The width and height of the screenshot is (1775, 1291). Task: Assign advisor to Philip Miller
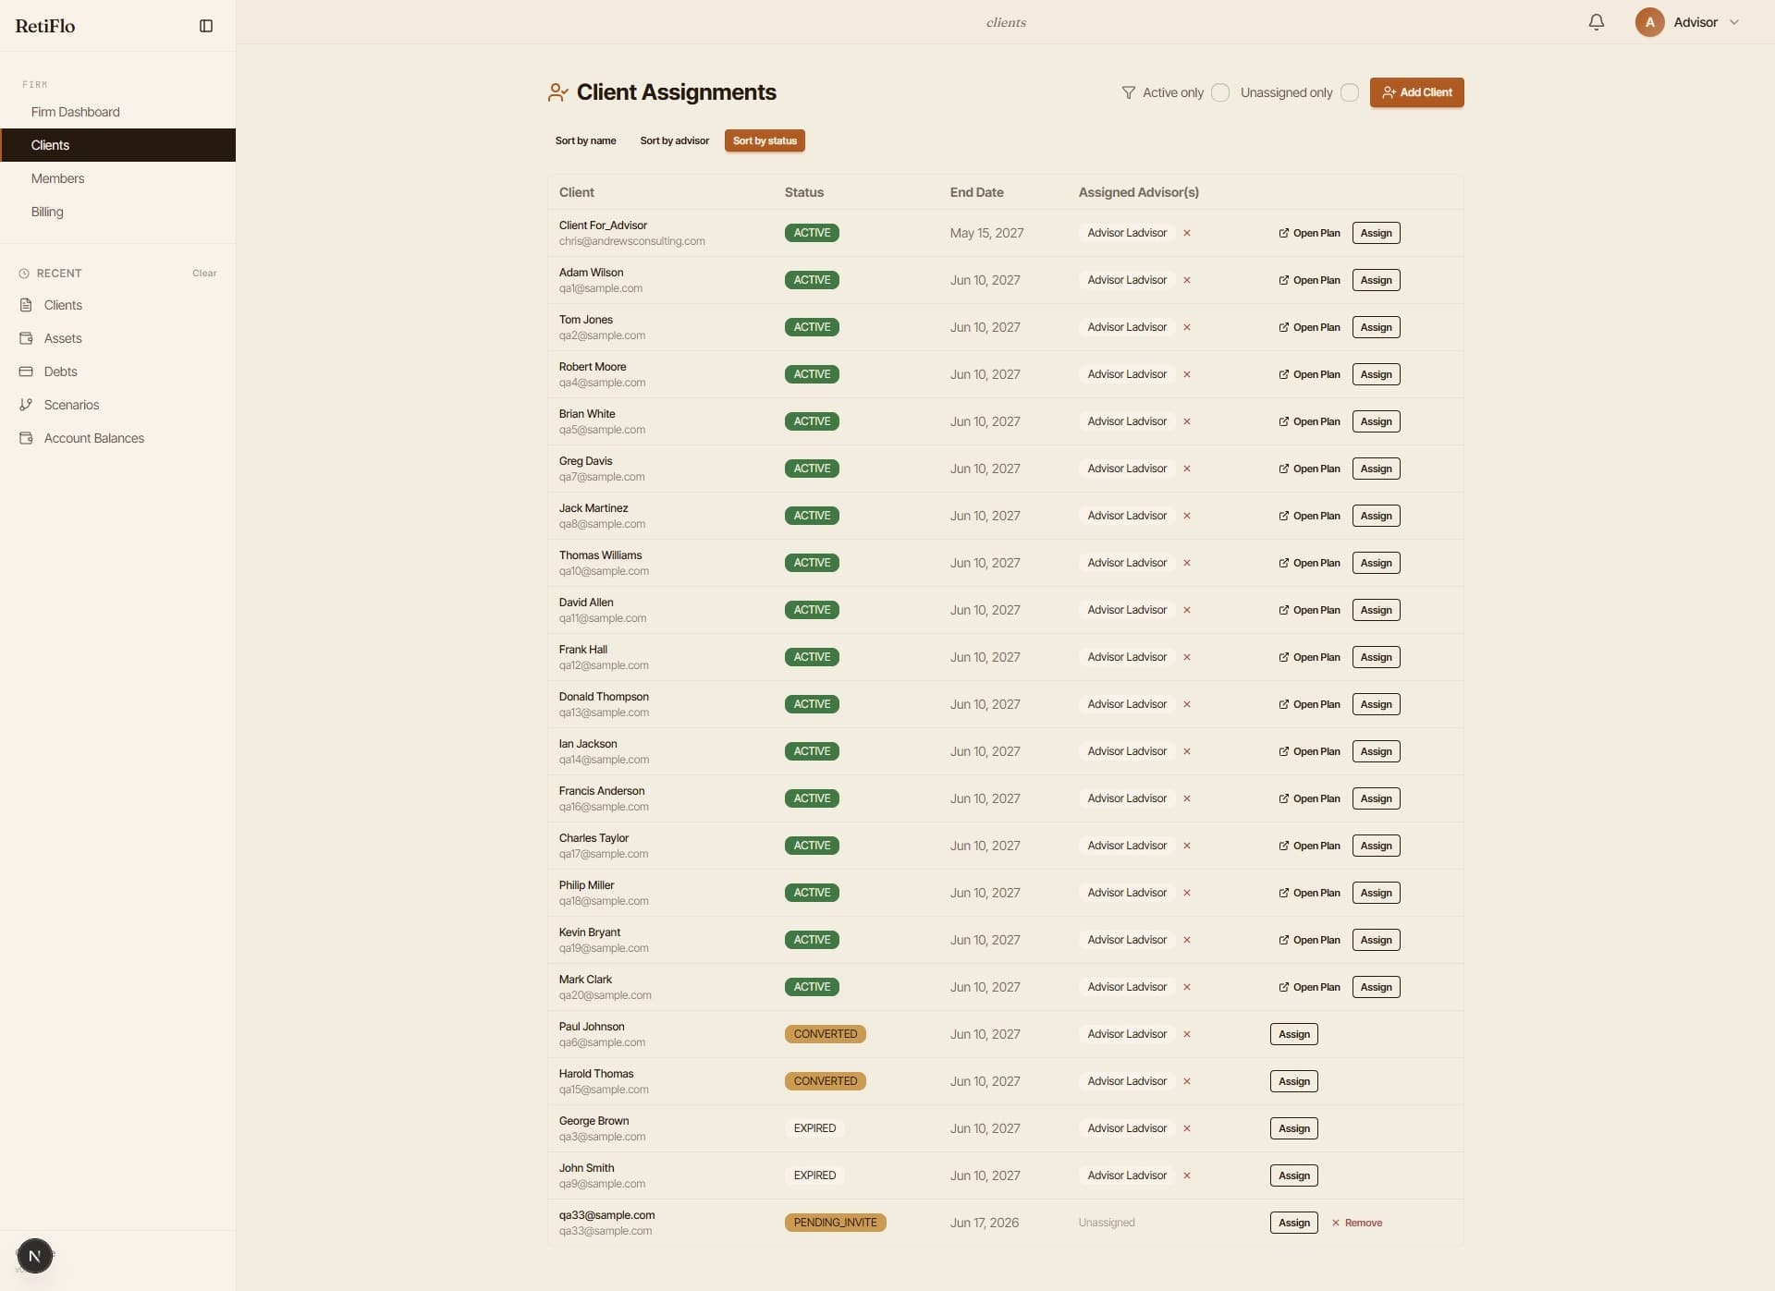1376,893
